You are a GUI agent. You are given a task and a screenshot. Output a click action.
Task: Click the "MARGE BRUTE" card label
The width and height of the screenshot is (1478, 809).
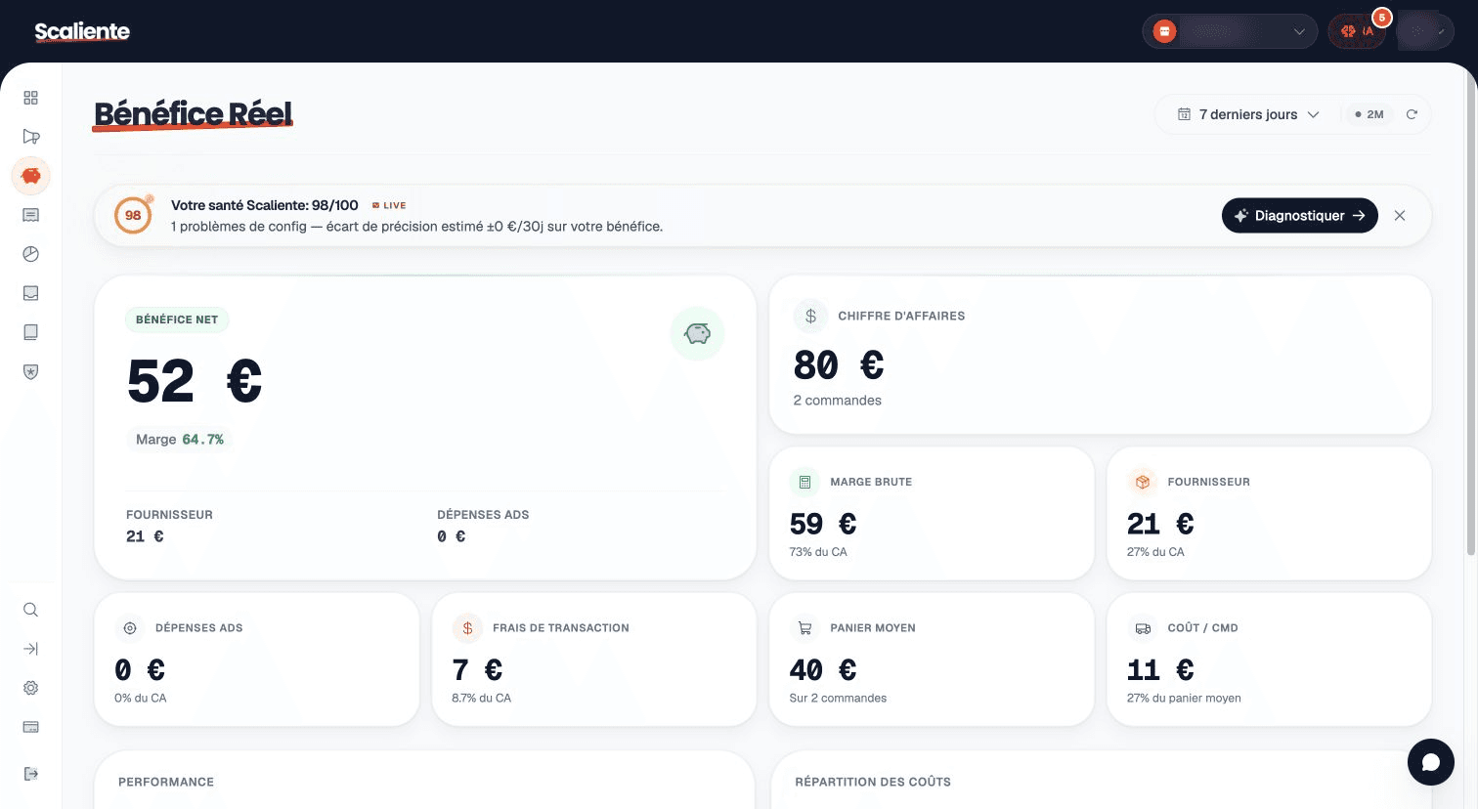click(871, 482)
